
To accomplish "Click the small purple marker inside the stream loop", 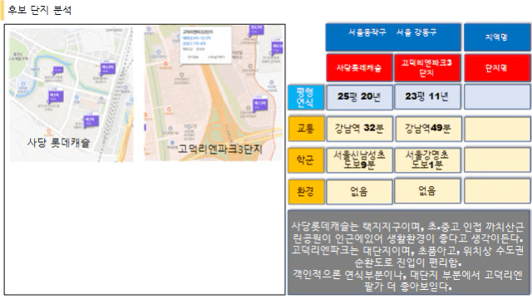I will point(57,71).
